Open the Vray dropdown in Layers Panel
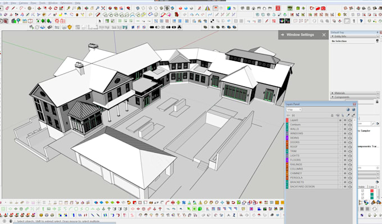Screen dimensions: 382x224 [294, 109]
